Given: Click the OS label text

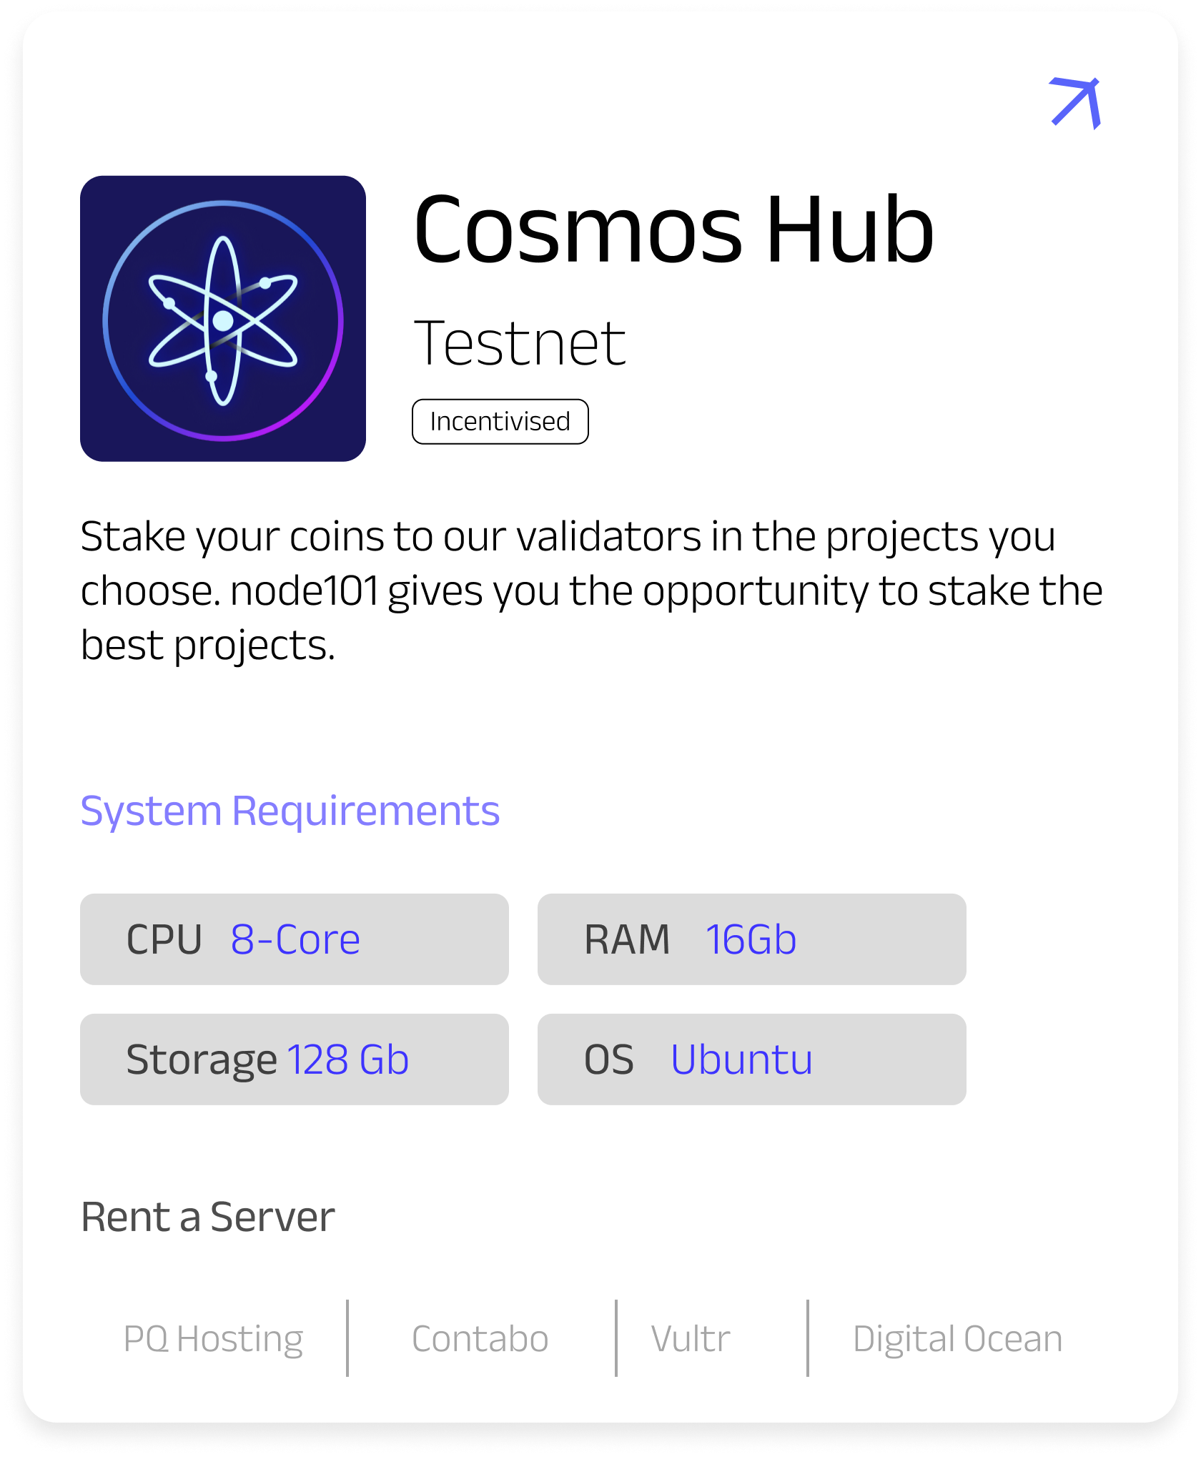Looking at the screenshot, I should coord(608,1060).
